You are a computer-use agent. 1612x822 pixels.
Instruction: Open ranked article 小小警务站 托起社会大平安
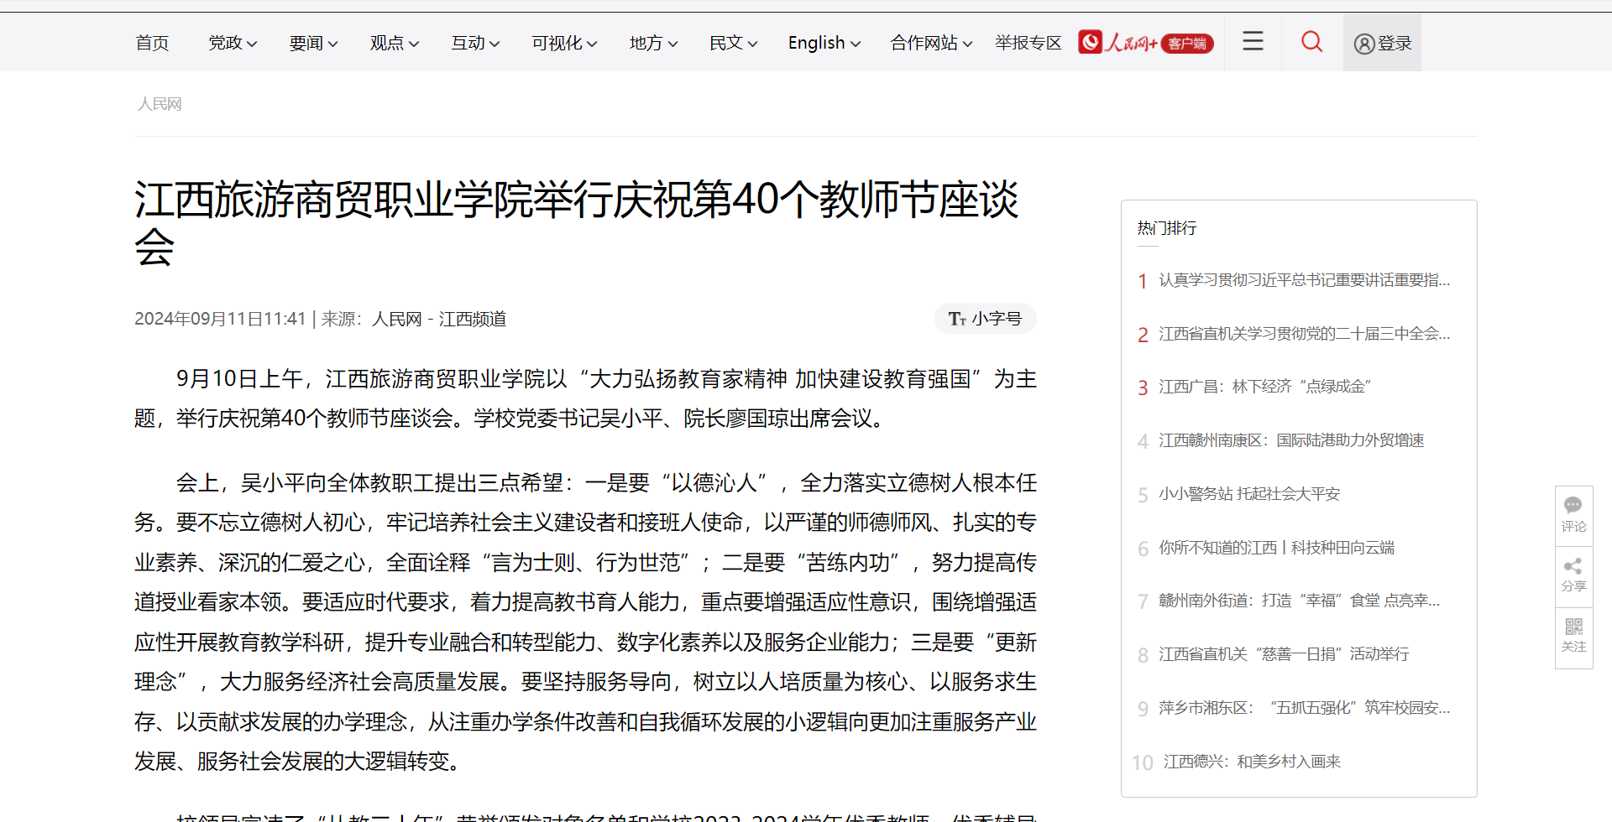1249,494
